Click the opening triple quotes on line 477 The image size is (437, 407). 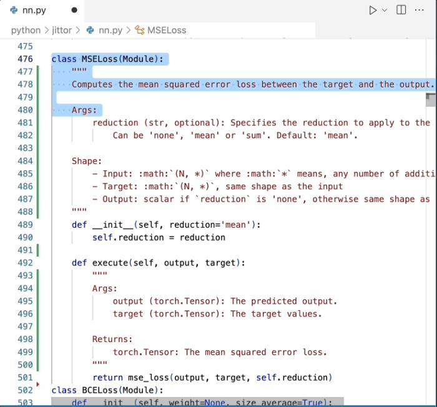pos(79,70)
